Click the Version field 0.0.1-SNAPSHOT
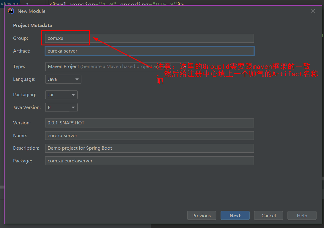The width and height of the screenshot is (324, 228). (150, 123)
